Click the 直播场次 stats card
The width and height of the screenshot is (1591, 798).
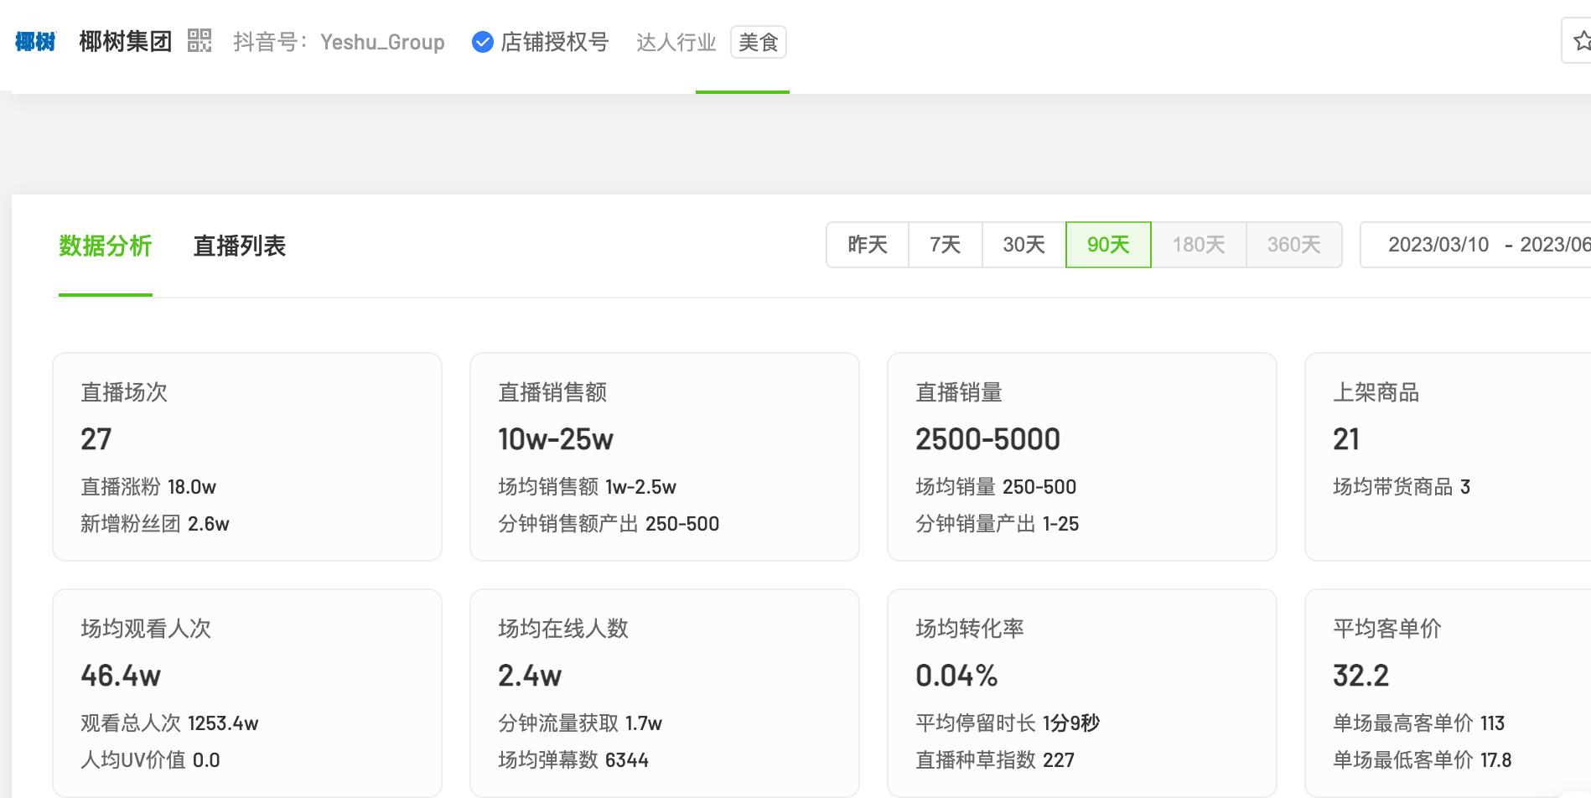(246, 457)
